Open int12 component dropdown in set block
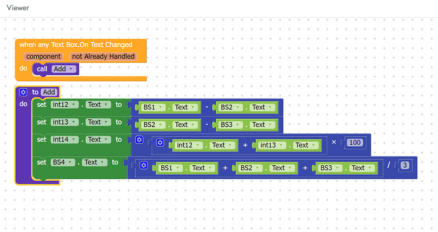 click(65, 105)
